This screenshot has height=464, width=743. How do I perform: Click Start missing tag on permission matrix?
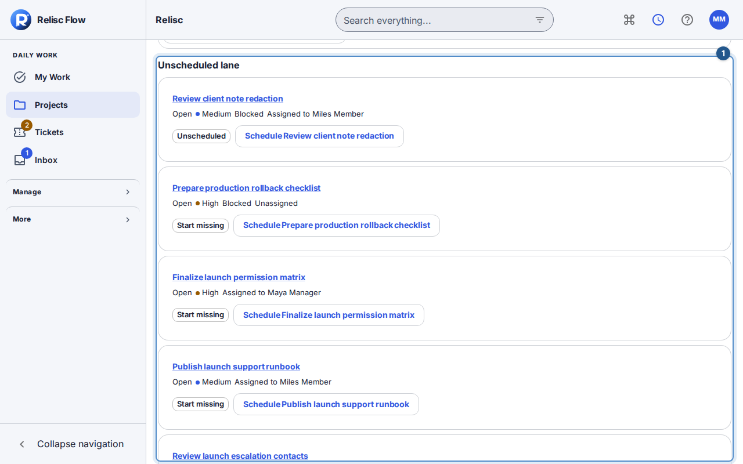click(x=200, y=315)
